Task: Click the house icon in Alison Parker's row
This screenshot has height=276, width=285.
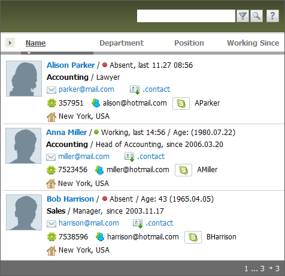Action: (51, 117)
